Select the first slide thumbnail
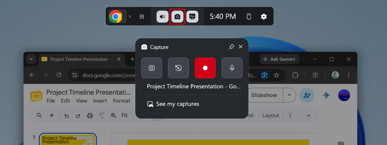387x145 pixels. (x=68, y=139)
